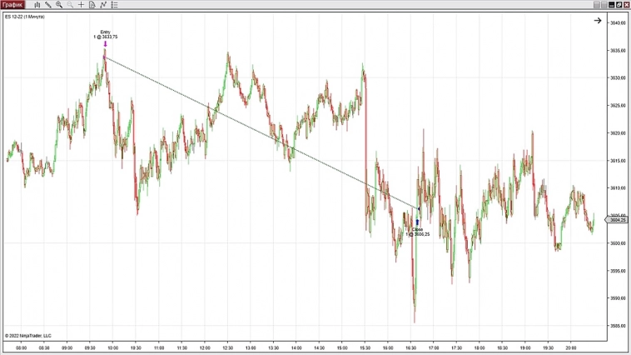
Task: Click the 19:00 time axis label
Action: (525, 347)
